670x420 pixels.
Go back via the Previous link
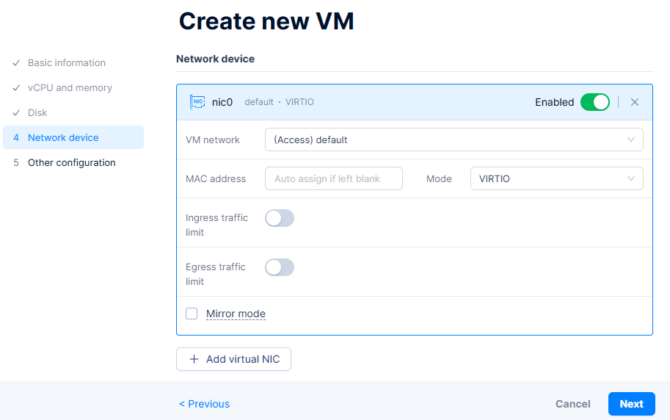pos(204,404)
